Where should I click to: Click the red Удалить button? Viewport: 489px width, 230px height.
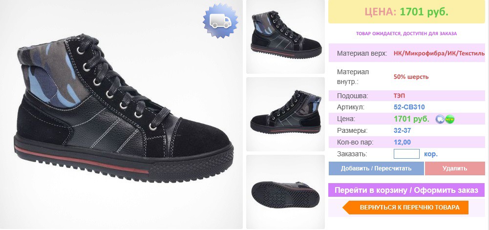click(x=455, y=168)
